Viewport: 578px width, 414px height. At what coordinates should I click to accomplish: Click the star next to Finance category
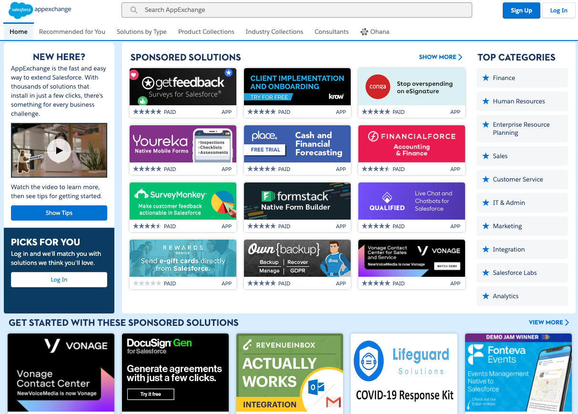coord(486,78)
